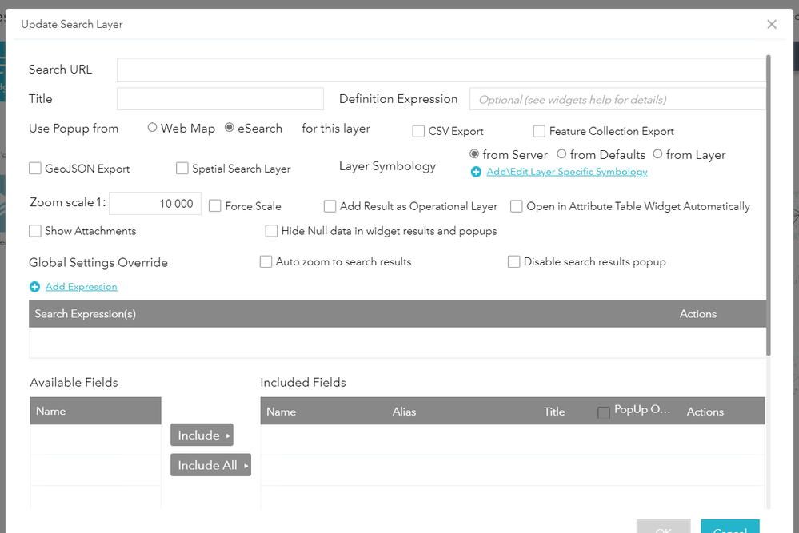Check the Spatial Search Layer option
This screenshot has width=799, height=533.
[182, 169]
